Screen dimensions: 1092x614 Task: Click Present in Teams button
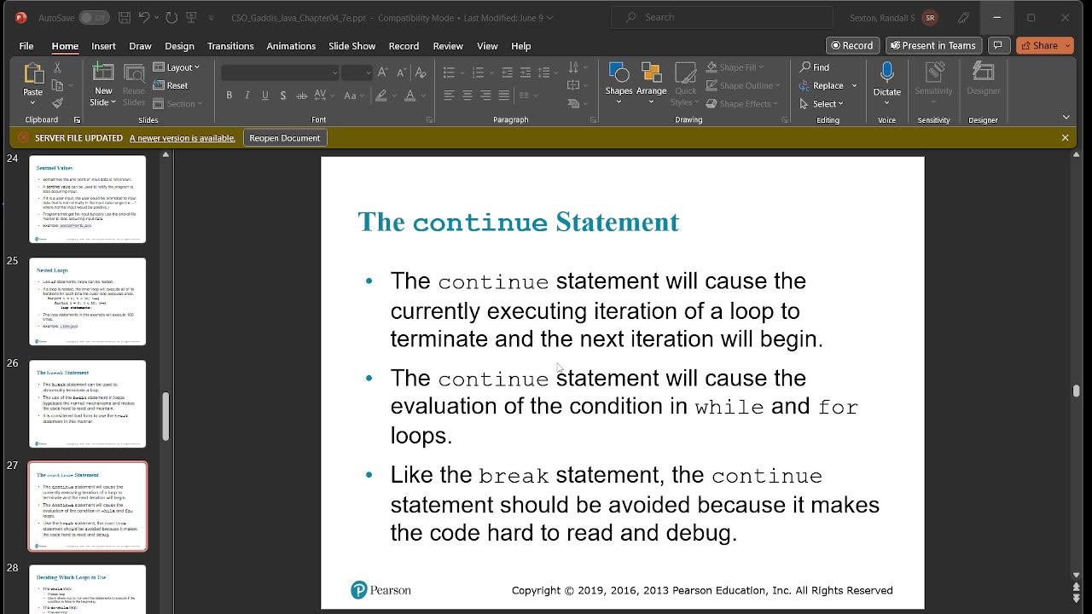932,45
